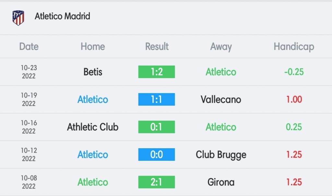The image size is (332, 196).
Task: Select the Handicap column header
Action: (294, 47)
